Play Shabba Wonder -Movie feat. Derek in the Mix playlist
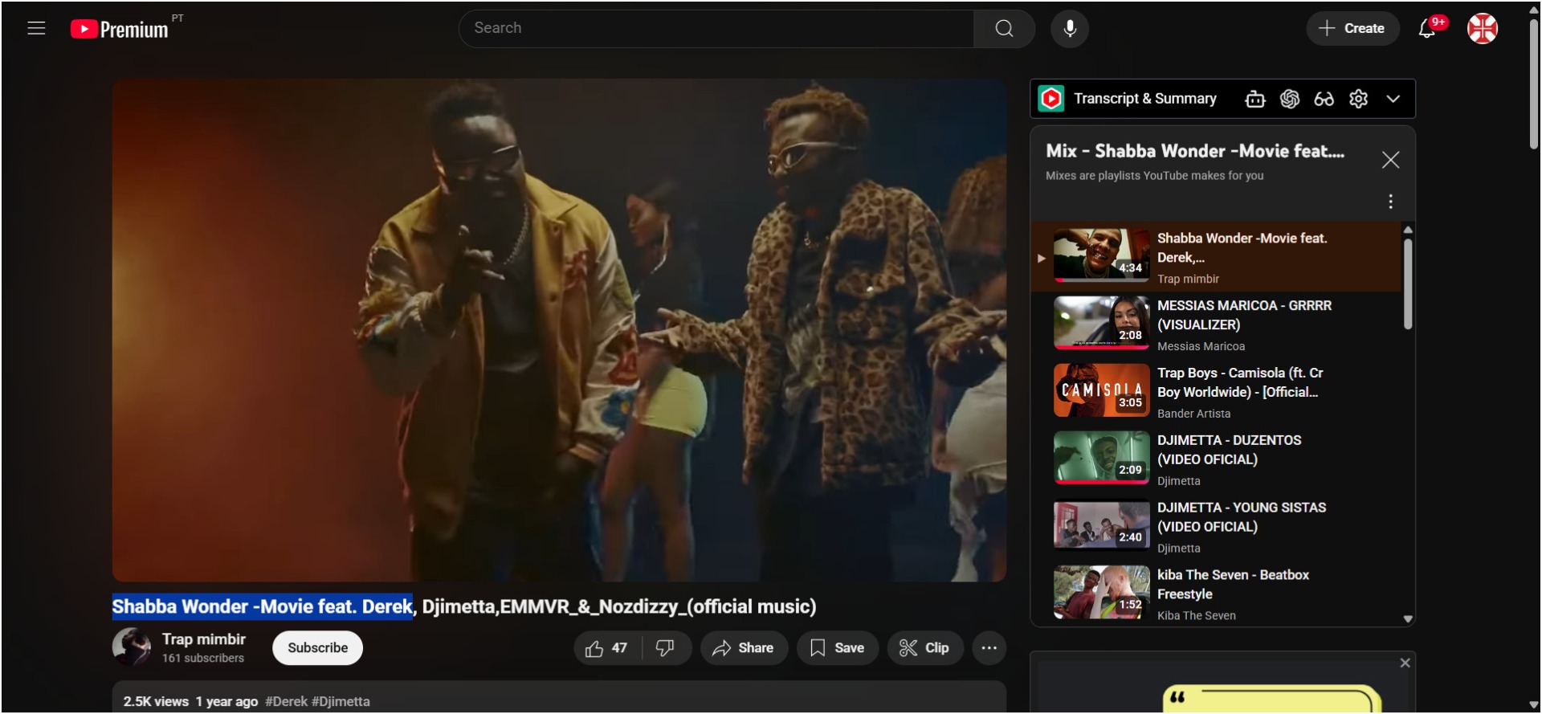 click(1215, 257)
